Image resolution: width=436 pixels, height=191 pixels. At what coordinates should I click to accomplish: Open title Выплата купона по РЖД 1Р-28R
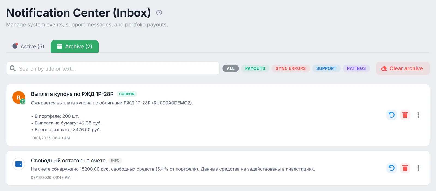(x=72, y=94)
